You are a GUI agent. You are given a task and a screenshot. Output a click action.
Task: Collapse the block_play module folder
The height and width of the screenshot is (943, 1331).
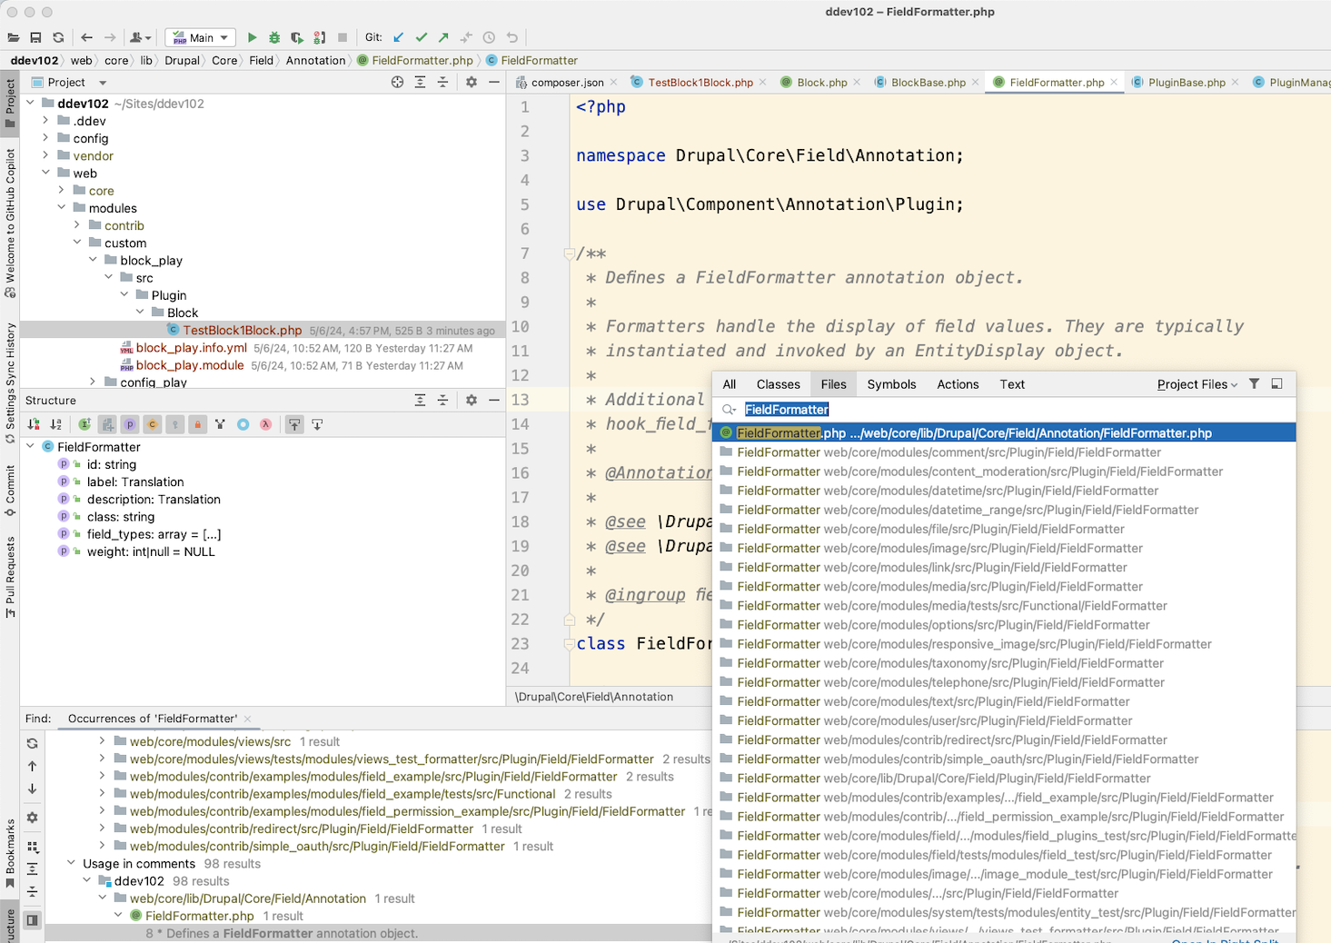point(93,261)
